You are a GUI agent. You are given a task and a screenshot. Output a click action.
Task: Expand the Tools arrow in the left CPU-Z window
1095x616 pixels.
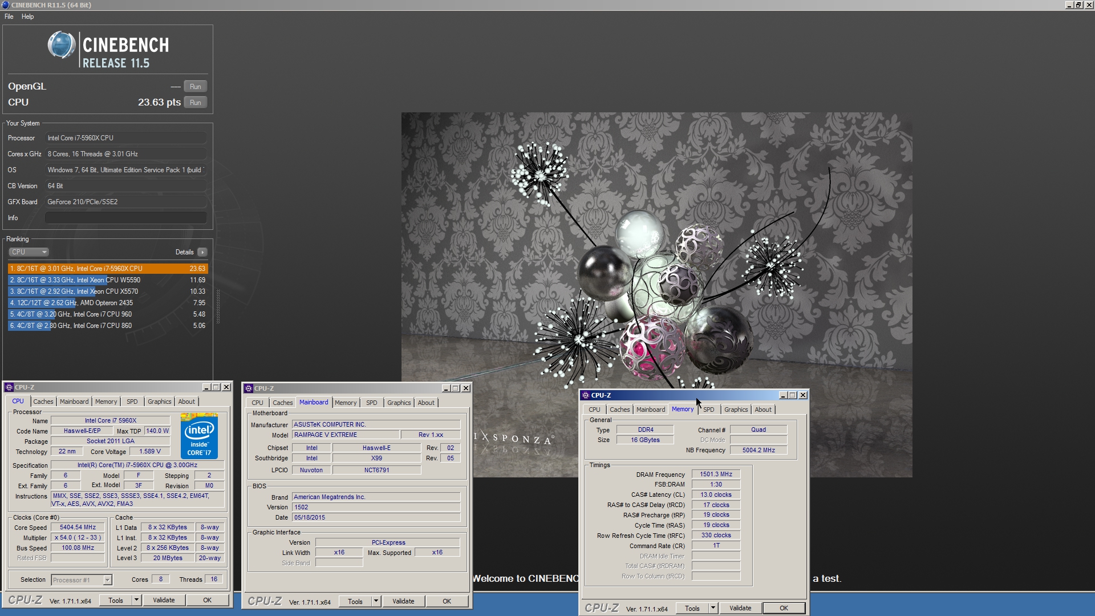tap(136, 600)
